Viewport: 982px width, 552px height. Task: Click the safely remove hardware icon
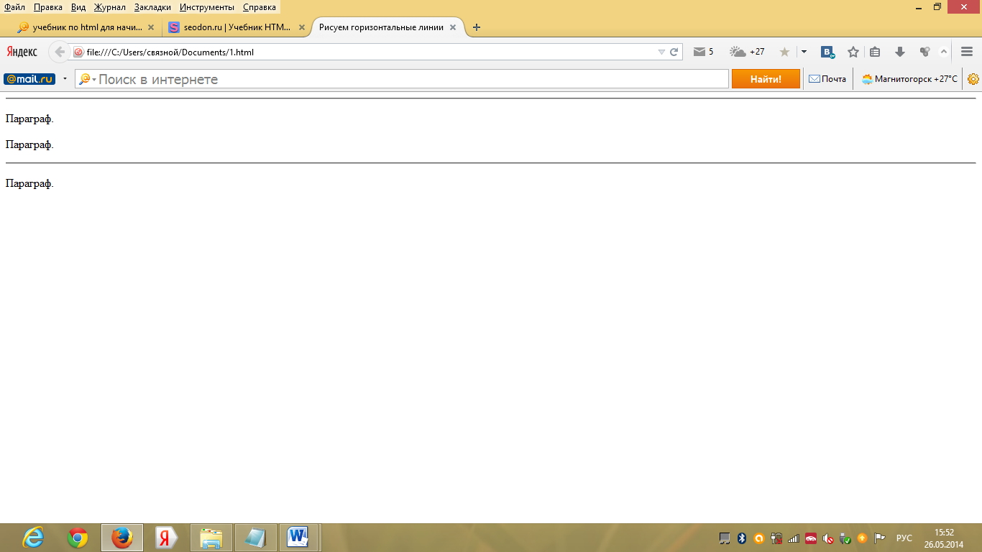[845, 538]
